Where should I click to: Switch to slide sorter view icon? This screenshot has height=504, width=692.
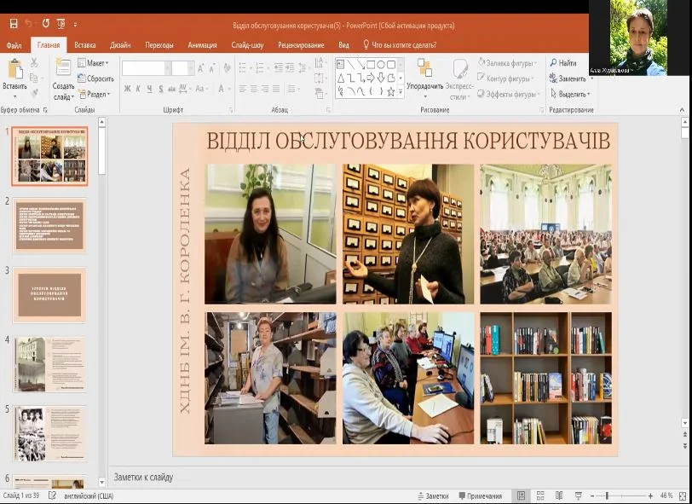point(539,495)
